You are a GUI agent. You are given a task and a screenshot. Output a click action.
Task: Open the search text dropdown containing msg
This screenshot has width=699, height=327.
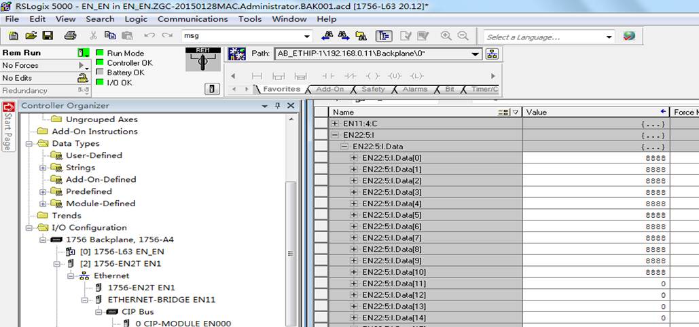(x=307, y=37)
